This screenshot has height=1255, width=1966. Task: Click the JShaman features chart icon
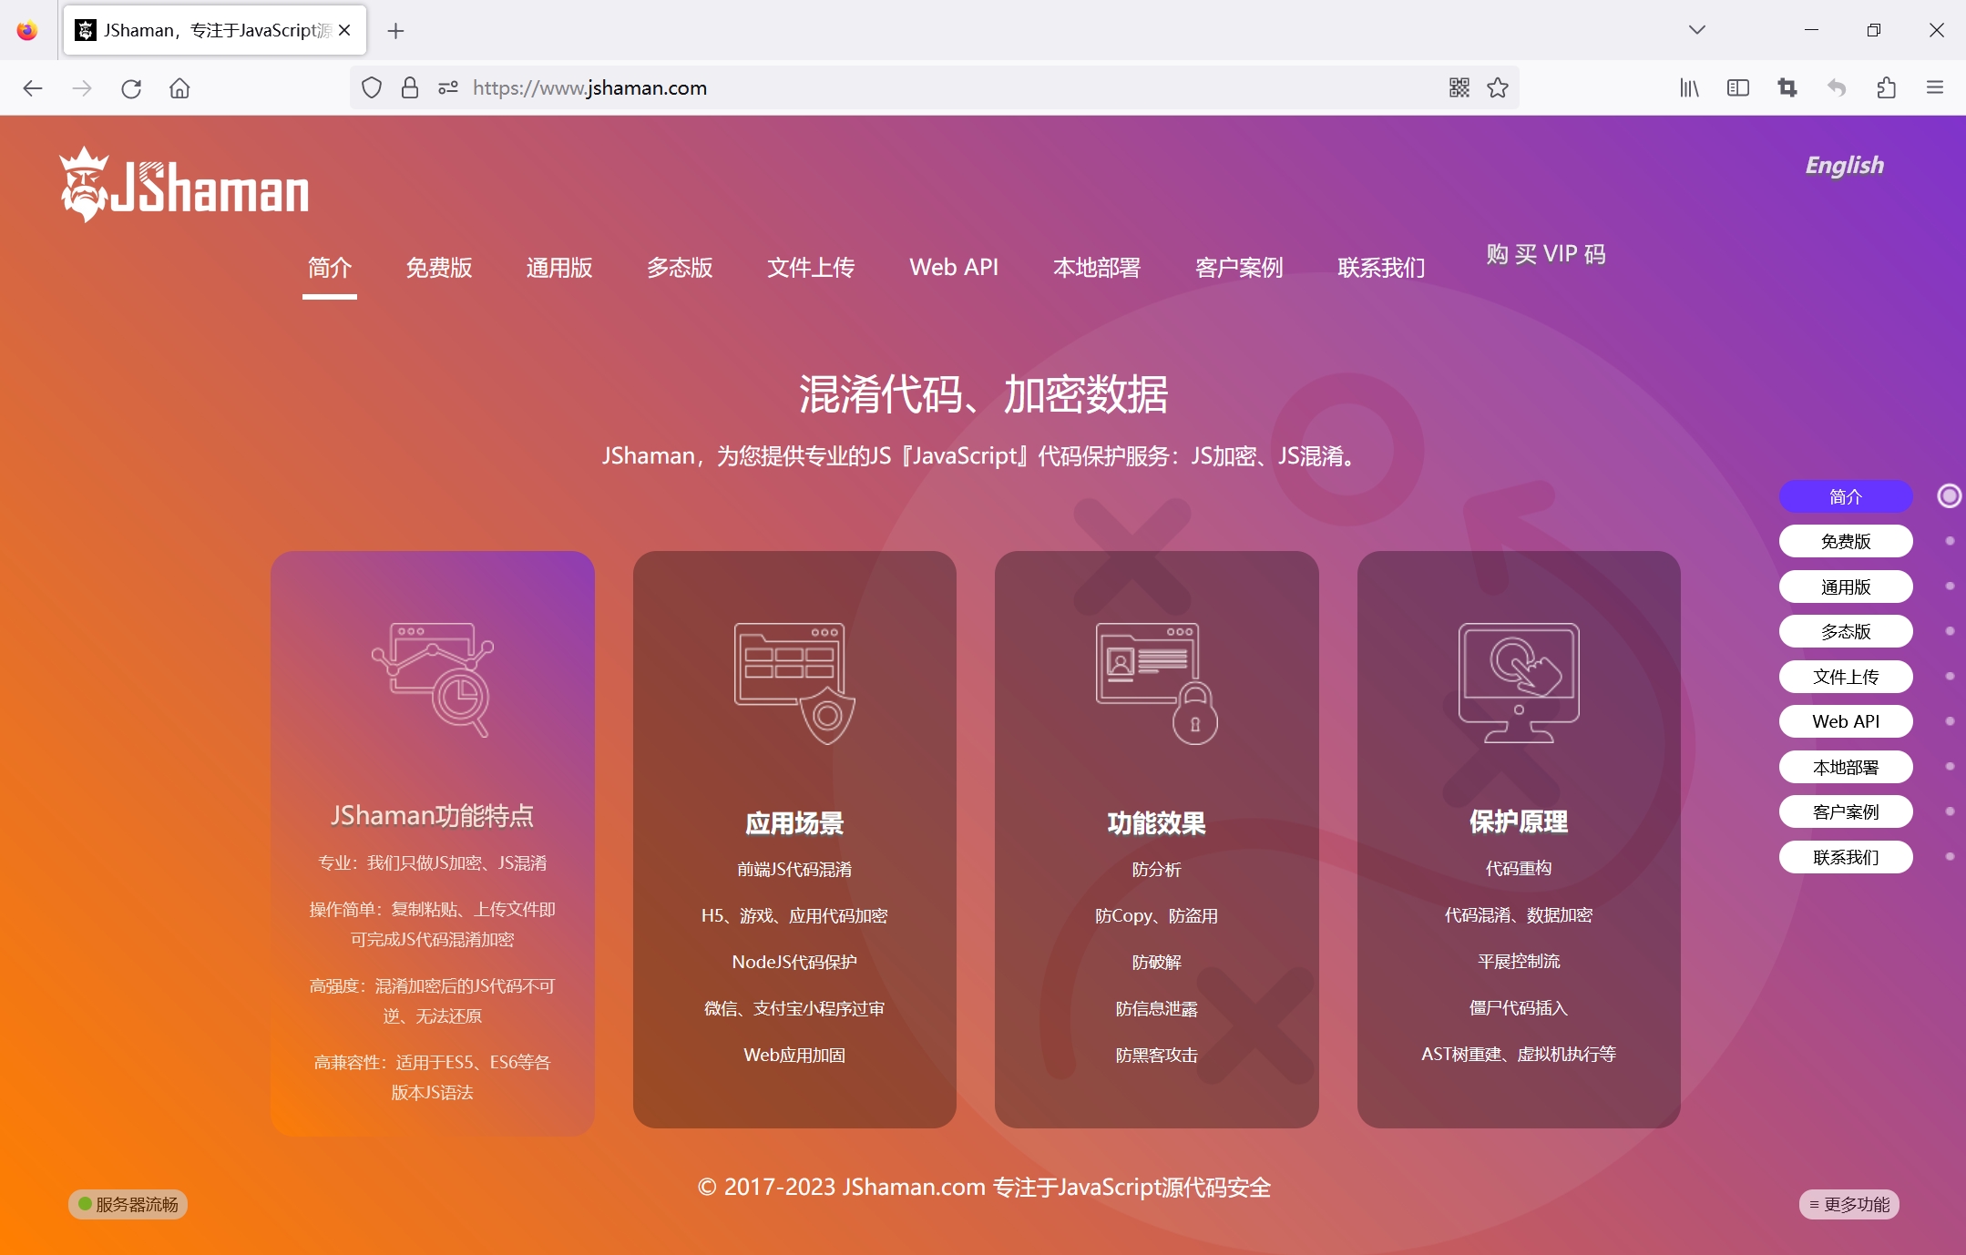click(433, 679)
